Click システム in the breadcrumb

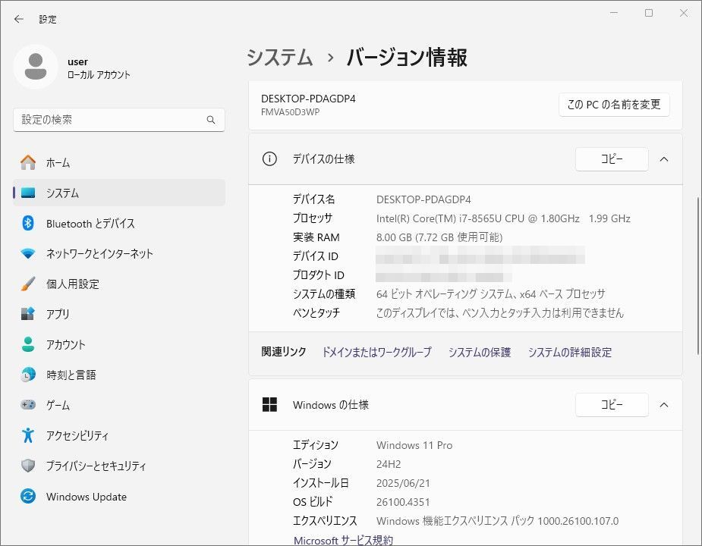pyautogui.click(x=280, y=58)
